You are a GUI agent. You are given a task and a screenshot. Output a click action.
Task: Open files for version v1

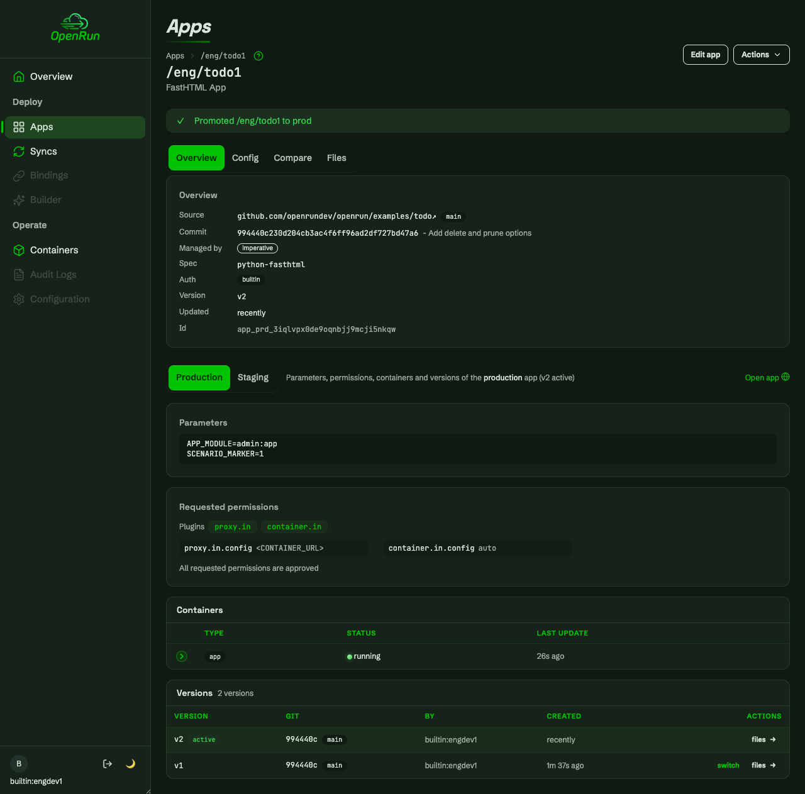pos(763,766)
